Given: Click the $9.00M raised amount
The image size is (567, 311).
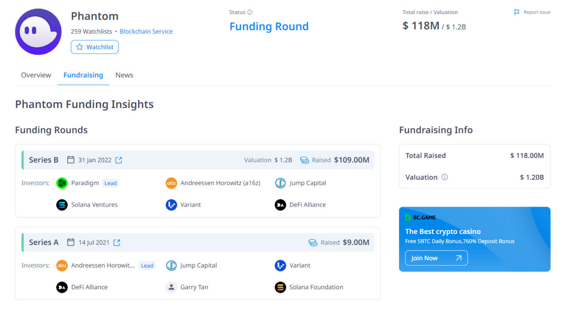Looking at the screenshot, I should point(356,242).
